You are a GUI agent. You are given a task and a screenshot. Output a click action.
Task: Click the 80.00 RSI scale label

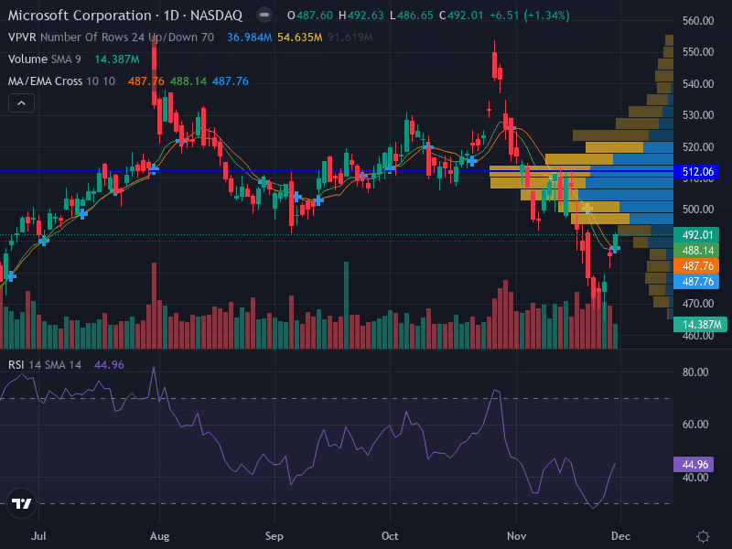click(695, 372)
